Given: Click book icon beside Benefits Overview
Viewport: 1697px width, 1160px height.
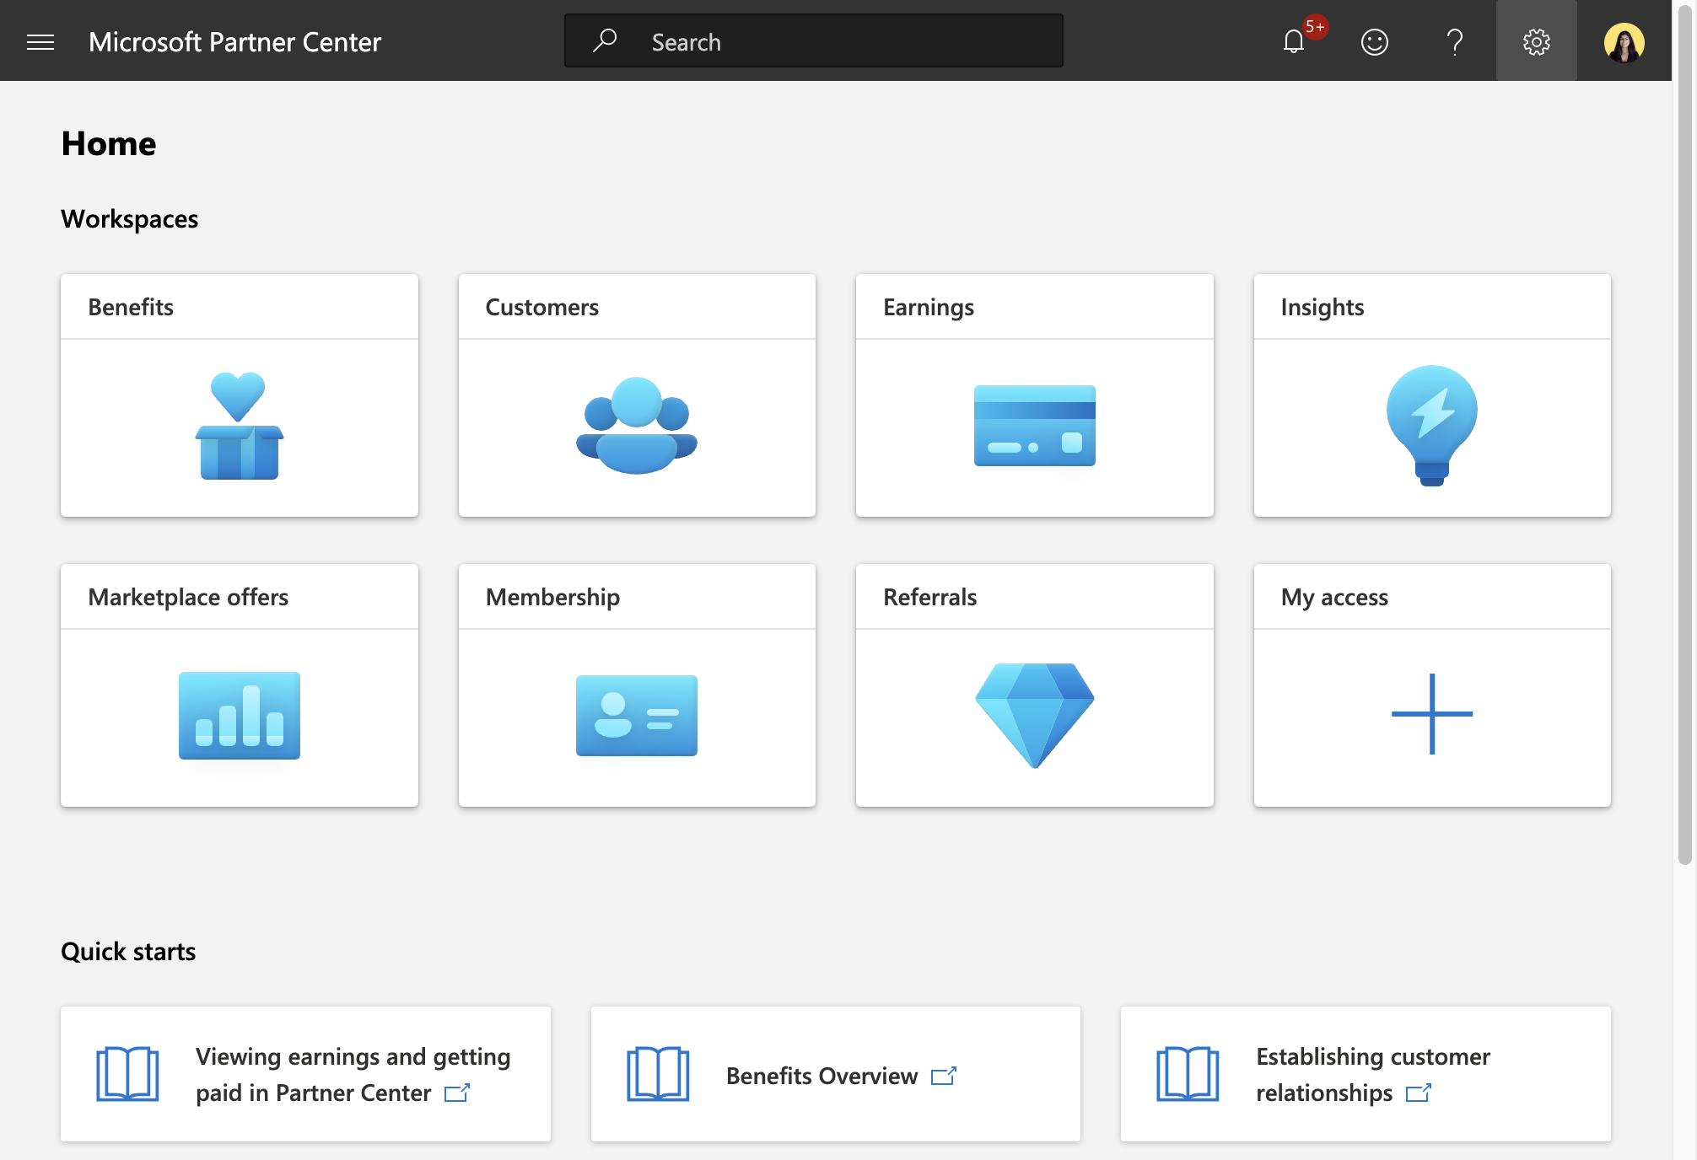Looking at the screenshot, I should (658, 1074).
